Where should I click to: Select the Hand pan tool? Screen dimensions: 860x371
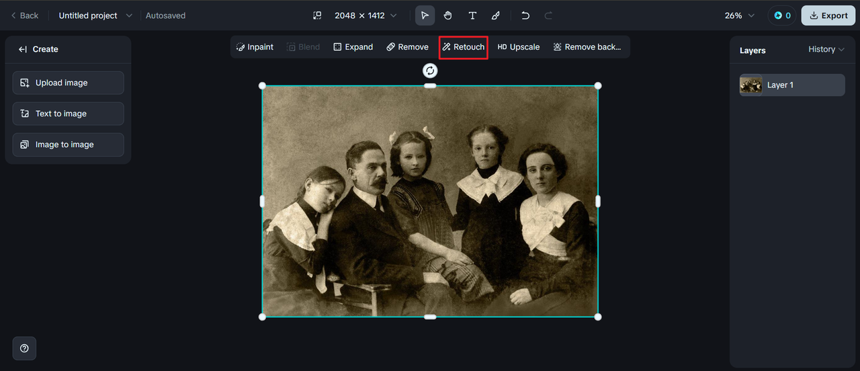click(x=448, y=15)
